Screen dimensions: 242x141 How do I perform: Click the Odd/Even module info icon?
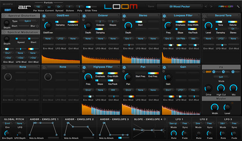(43, 20)
